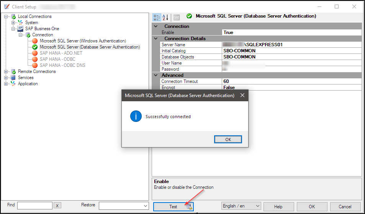The image size is (365, 214).
Task: Select SAP HANA - ODBC connection
Action: click(57, 59)
